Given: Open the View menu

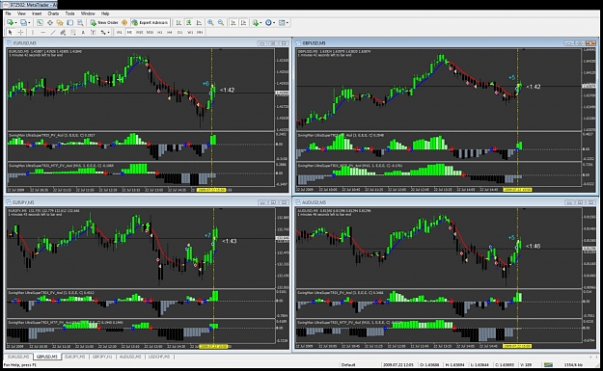Looking at the screenshot, I should pos(21,13).
